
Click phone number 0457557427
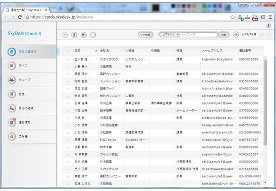coord(248,140)
